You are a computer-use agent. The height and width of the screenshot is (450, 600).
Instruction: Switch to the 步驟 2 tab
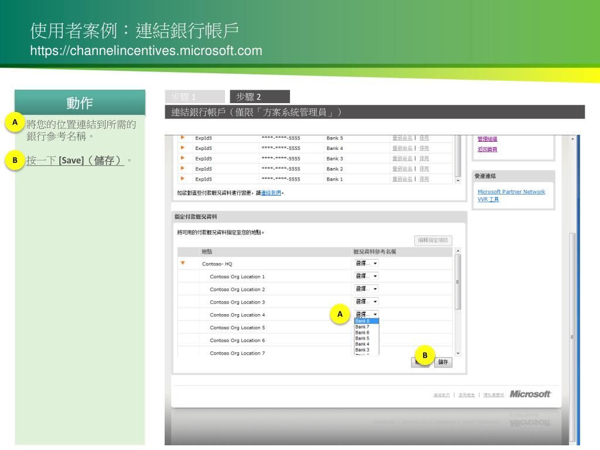click(260, 97)
